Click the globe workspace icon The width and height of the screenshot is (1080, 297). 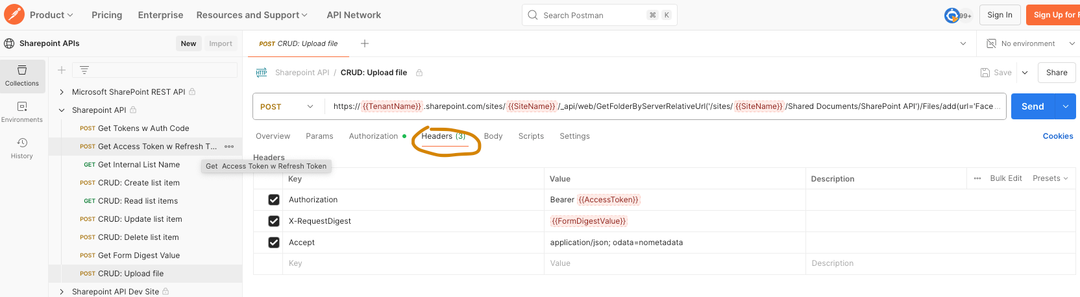9,43
